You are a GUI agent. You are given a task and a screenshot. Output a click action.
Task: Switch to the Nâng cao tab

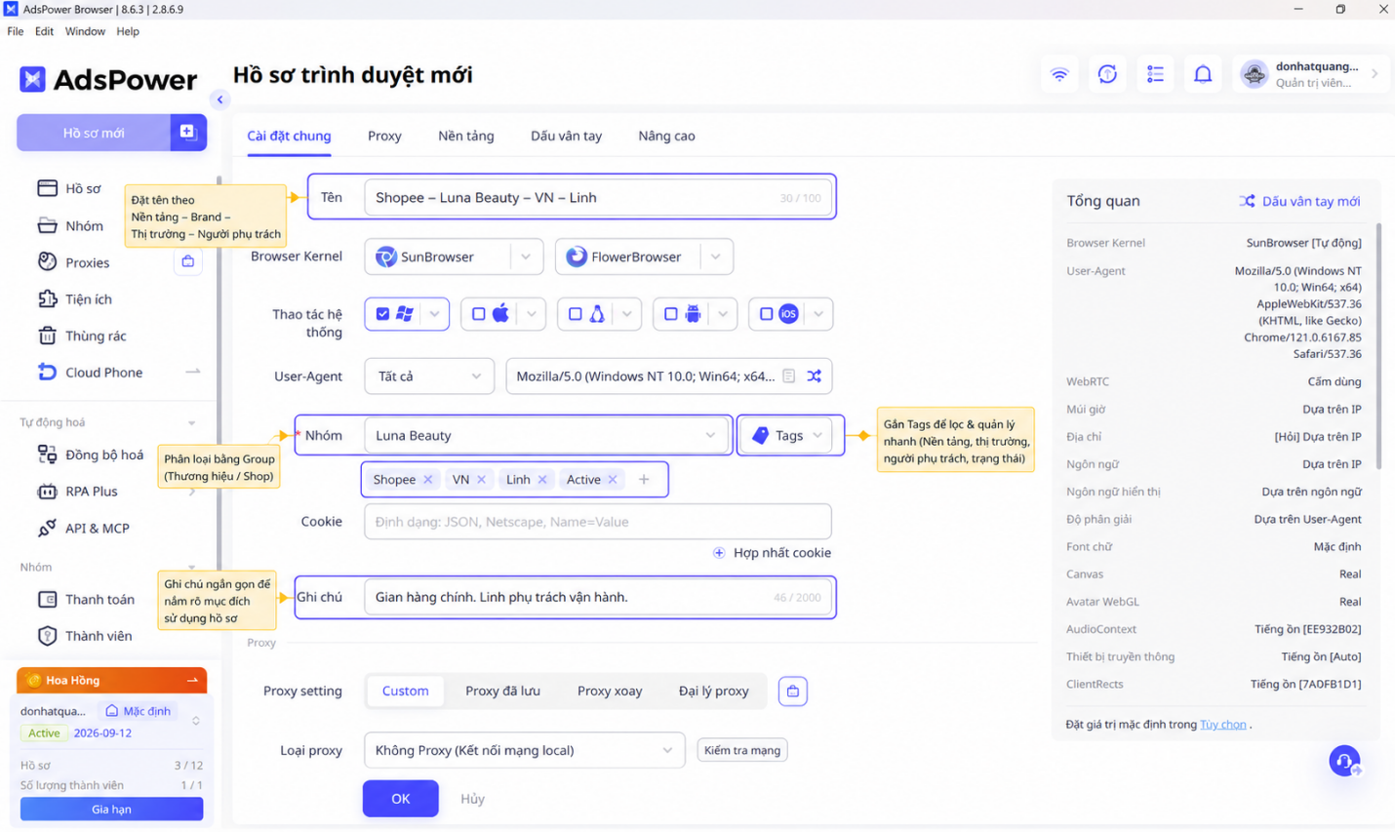(667, 136)
